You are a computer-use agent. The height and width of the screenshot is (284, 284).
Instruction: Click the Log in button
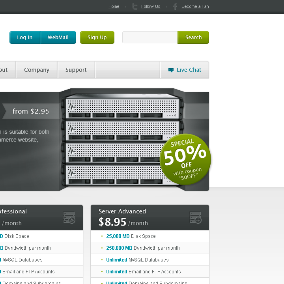coord(25,37)
